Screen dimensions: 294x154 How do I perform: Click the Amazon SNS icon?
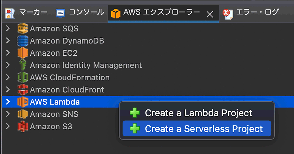[22, 114]
